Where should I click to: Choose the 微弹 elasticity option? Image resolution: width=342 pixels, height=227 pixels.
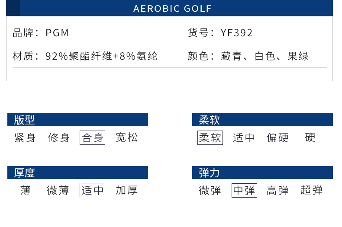[210, 190]
